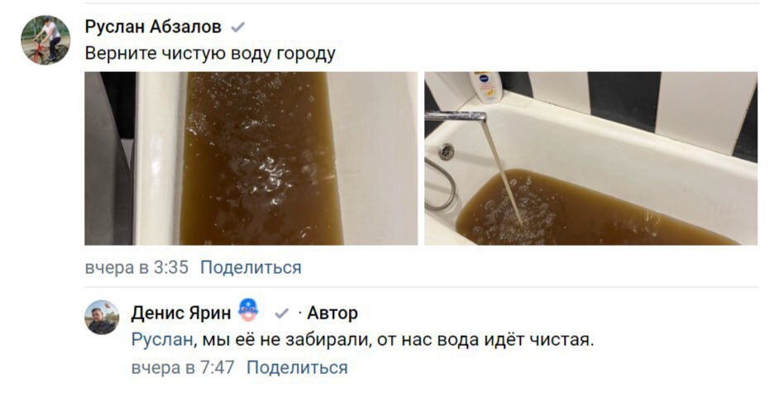Viewport: 779px width, 398px height.
Task: Click the verification checkmark beside Руслан Абзалов
Action: (238, 26)
